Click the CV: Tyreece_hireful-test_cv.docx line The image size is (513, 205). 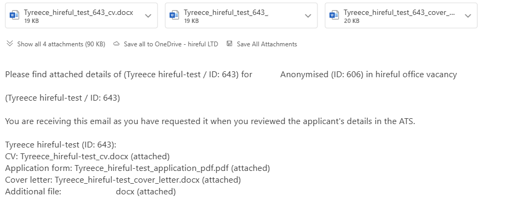tap(87, 157)
